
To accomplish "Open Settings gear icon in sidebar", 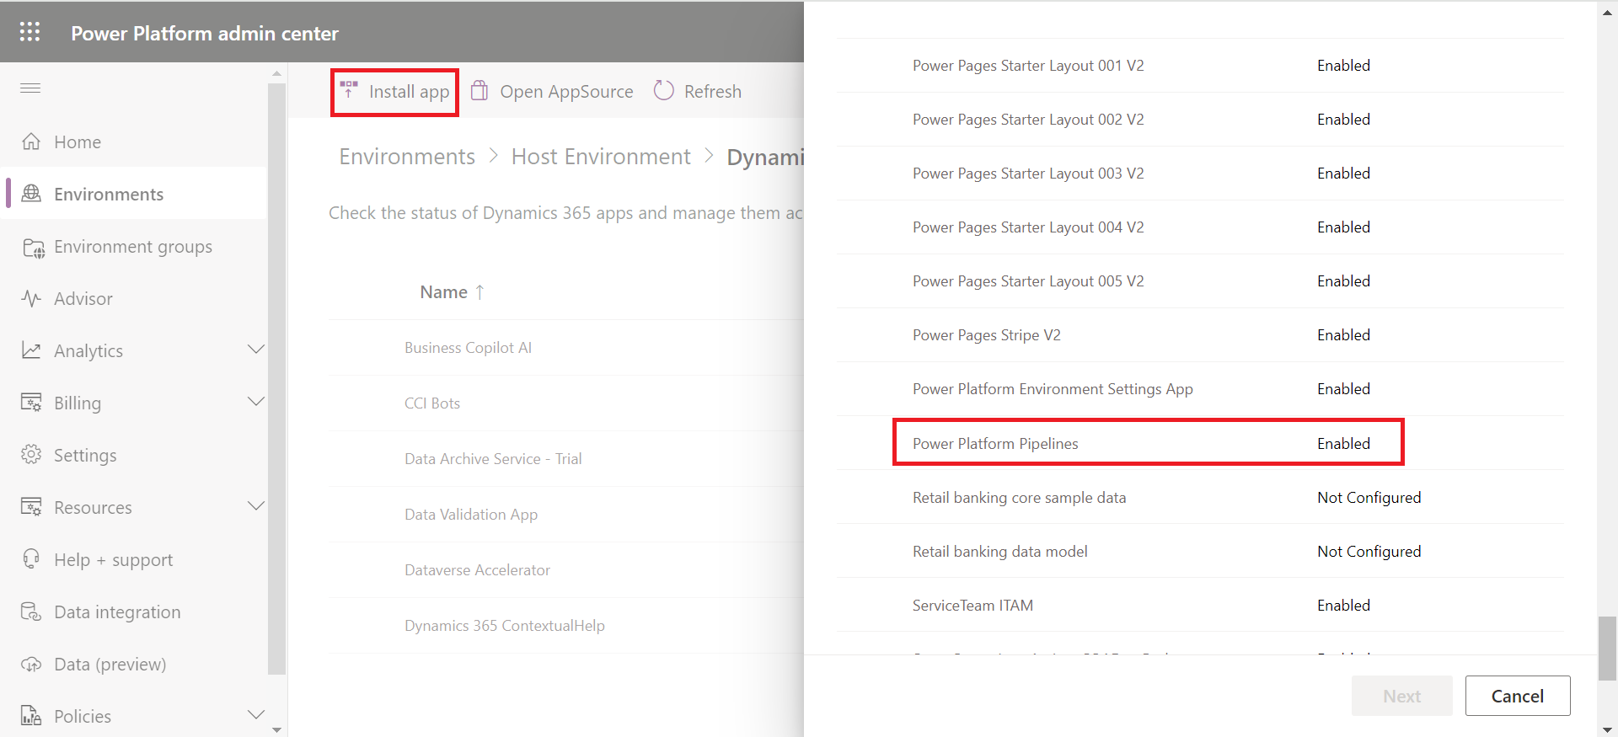I will [x=31, y=455].
